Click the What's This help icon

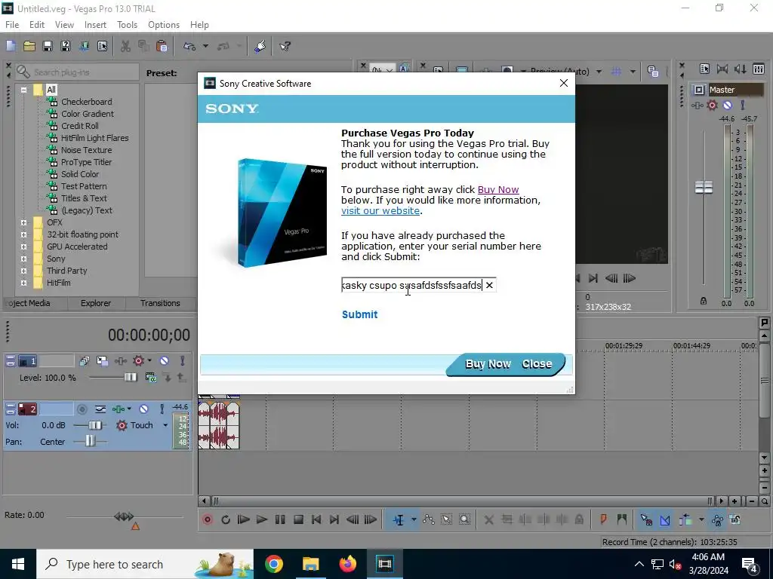coord(285,46)
